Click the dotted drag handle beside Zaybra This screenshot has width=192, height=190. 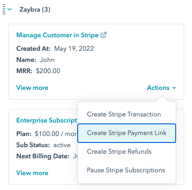click(x=4, y=9)
